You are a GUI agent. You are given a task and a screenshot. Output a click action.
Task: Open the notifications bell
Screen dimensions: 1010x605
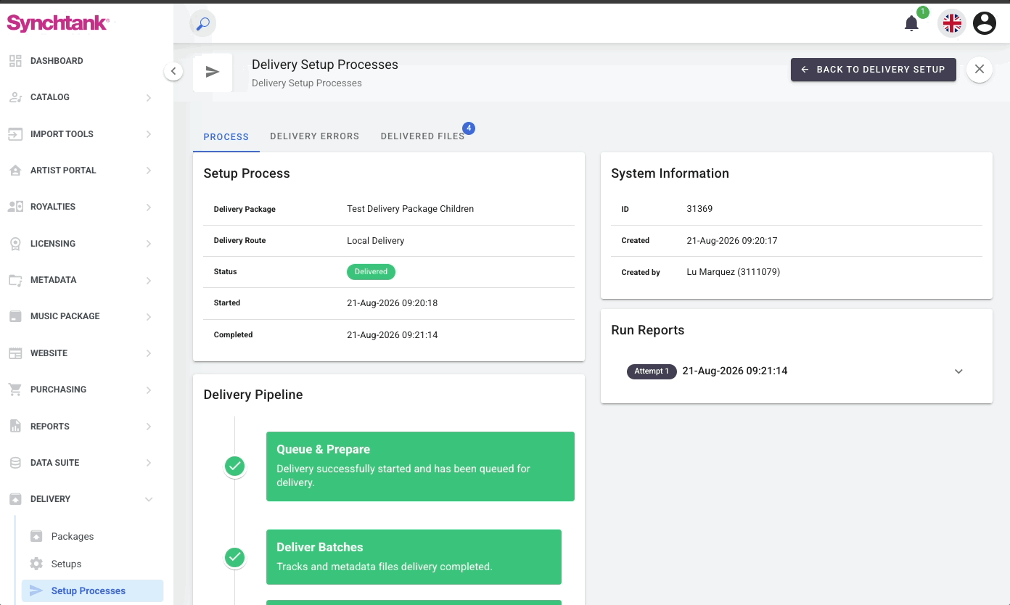tap(912, 24)
